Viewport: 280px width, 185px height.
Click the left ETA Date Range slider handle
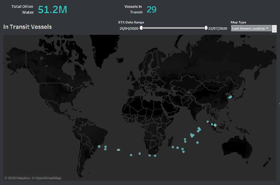point(141,28)
